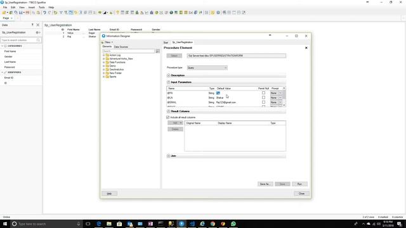Open Visual Studio Code from taskbar
The image size is (406, 228).
[192, 224]
